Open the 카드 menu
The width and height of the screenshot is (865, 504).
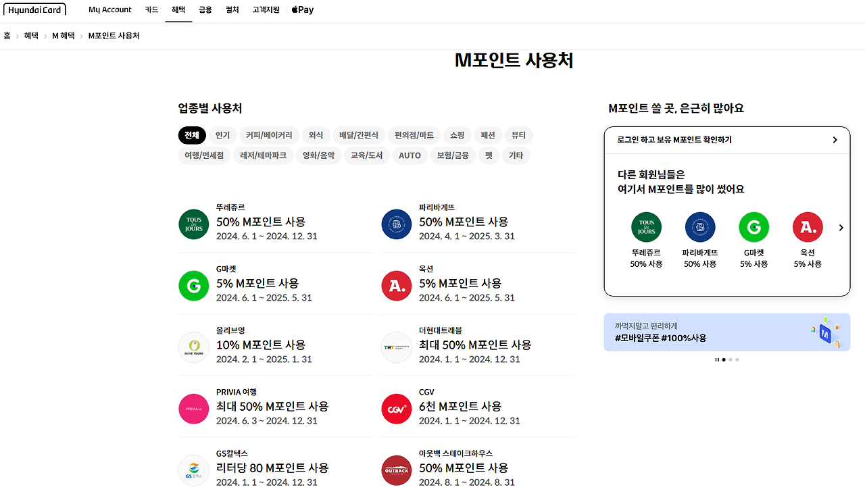151,9
